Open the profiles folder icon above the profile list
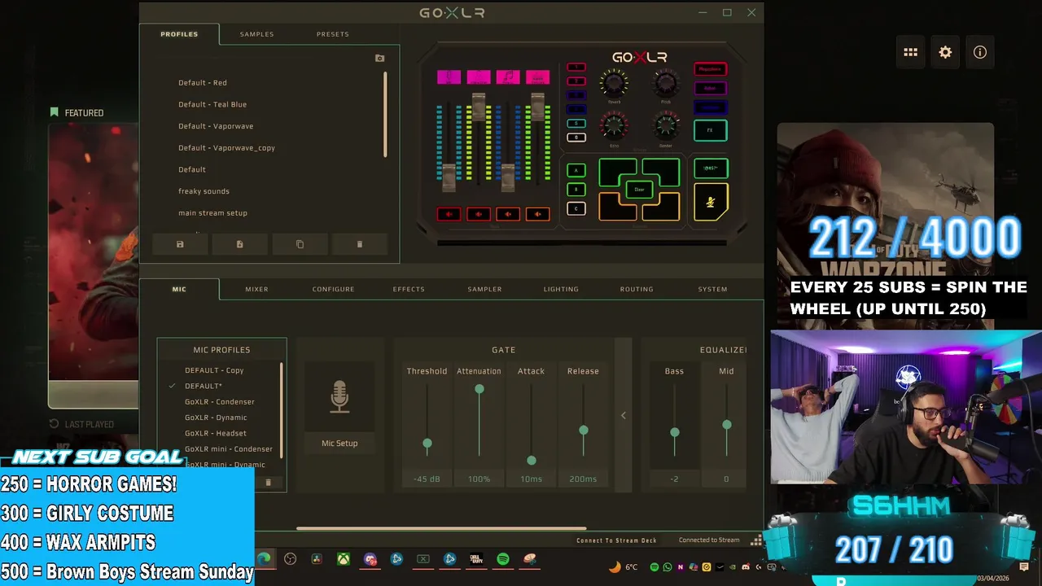This screenshot has height=586, width=1042. 379,59
